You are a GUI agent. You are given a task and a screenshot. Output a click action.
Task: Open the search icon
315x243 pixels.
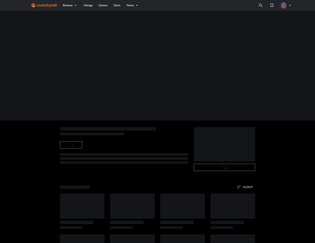point(260,5)
